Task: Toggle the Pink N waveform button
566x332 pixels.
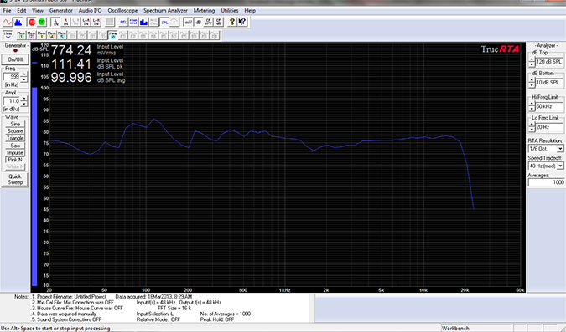Action: pyautogui.click(x=15, y=160)
